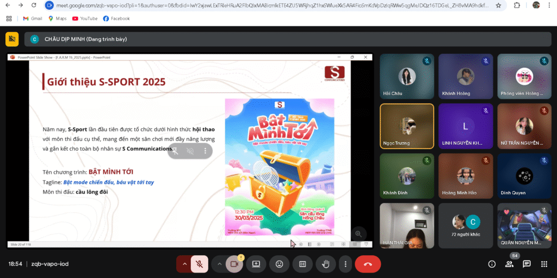The width and height of the screenshot is (557, 278).
Task: Leave the call with the red button
Action: coord(368,264)
